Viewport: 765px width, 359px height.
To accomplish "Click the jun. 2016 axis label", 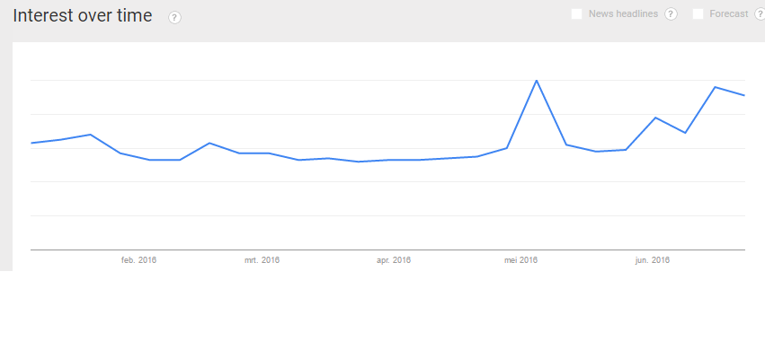I will coord(652,260).
